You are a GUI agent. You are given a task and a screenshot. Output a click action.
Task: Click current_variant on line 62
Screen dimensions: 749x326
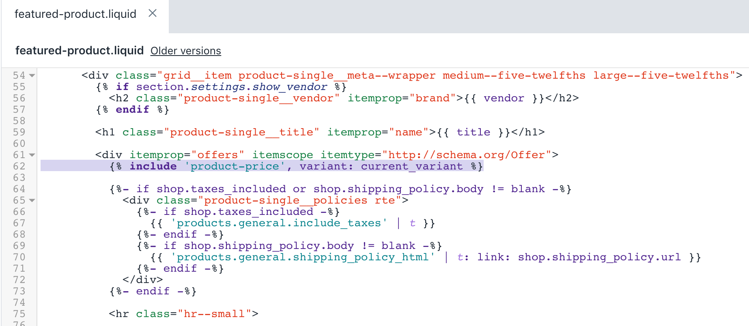[x=412, y=166]
